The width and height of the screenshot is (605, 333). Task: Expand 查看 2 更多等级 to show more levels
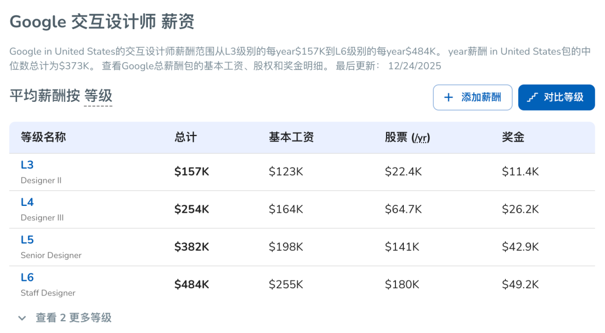click(73, 317)
